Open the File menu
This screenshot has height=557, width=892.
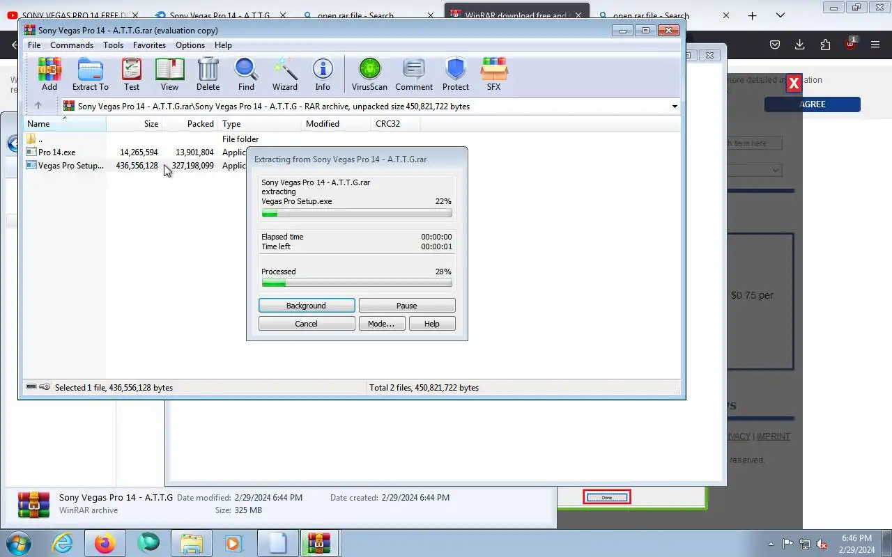pos(34,45)
